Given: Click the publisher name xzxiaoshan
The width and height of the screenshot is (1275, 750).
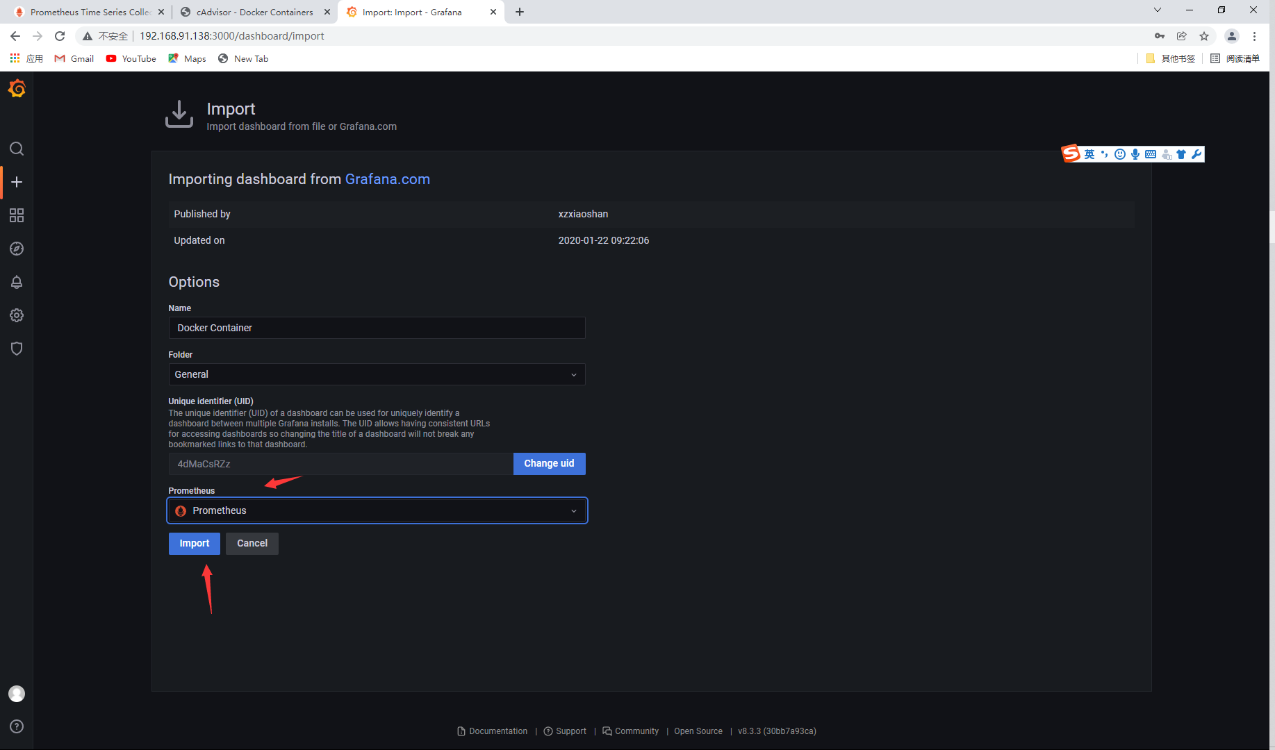Looking at the screenshot, I should (583, 214).
